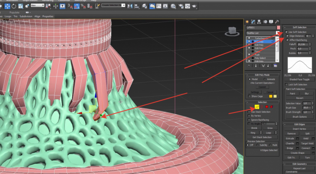316x174 pixels.
Task: Collapse the Edit Geometry rollout
Action: click(300, 164)
